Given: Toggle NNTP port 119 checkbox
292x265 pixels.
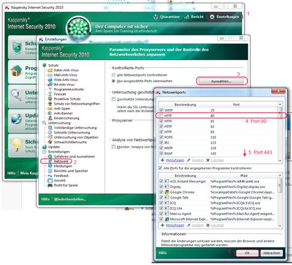Looking at the screenshot, I should pyautogui.click(x=161, y=148).
